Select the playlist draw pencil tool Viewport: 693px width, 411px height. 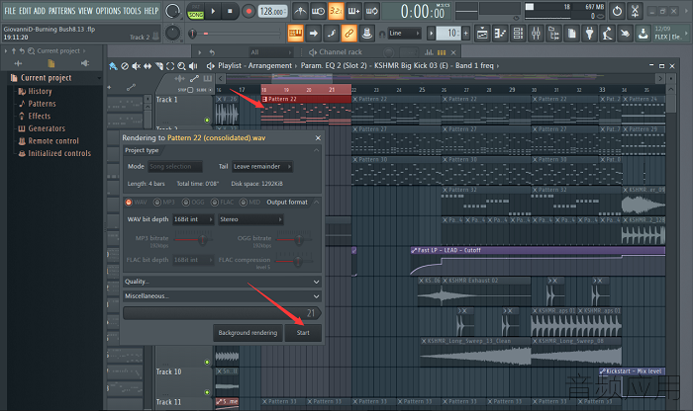[114, 66]
